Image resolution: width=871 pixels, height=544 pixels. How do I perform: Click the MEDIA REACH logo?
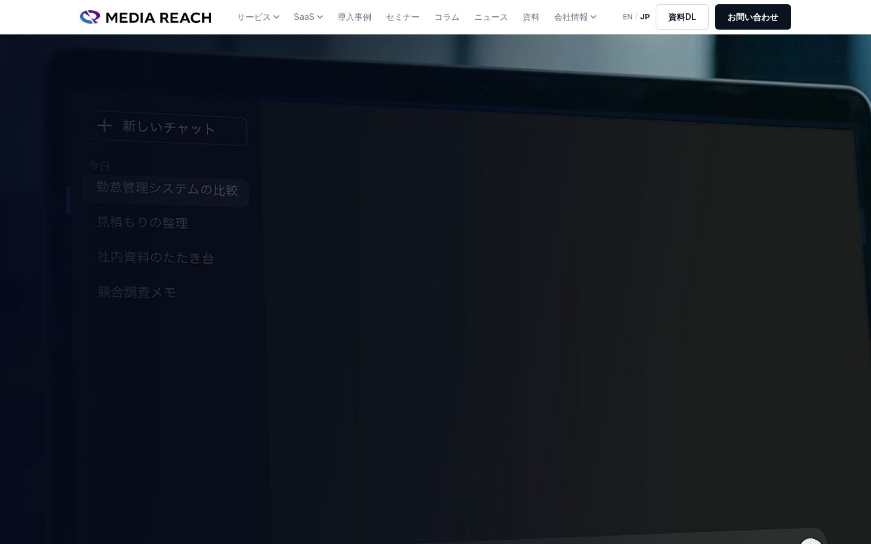(x=146, y=17)
